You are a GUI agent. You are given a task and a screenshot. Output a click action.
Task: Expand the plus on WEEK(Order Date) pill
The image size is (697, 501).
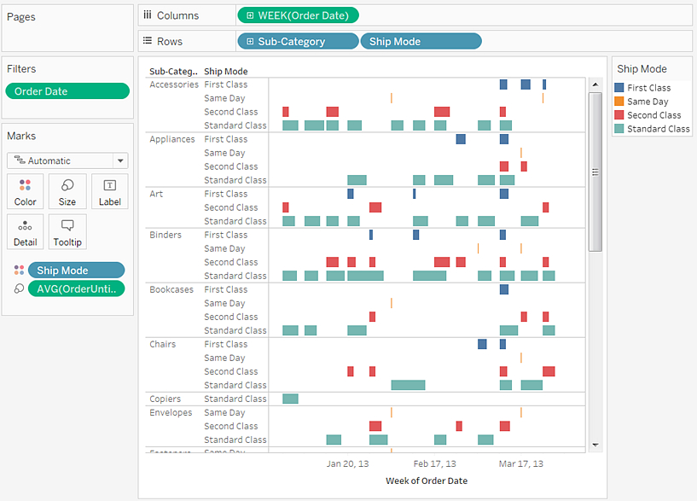click(250, 15)
